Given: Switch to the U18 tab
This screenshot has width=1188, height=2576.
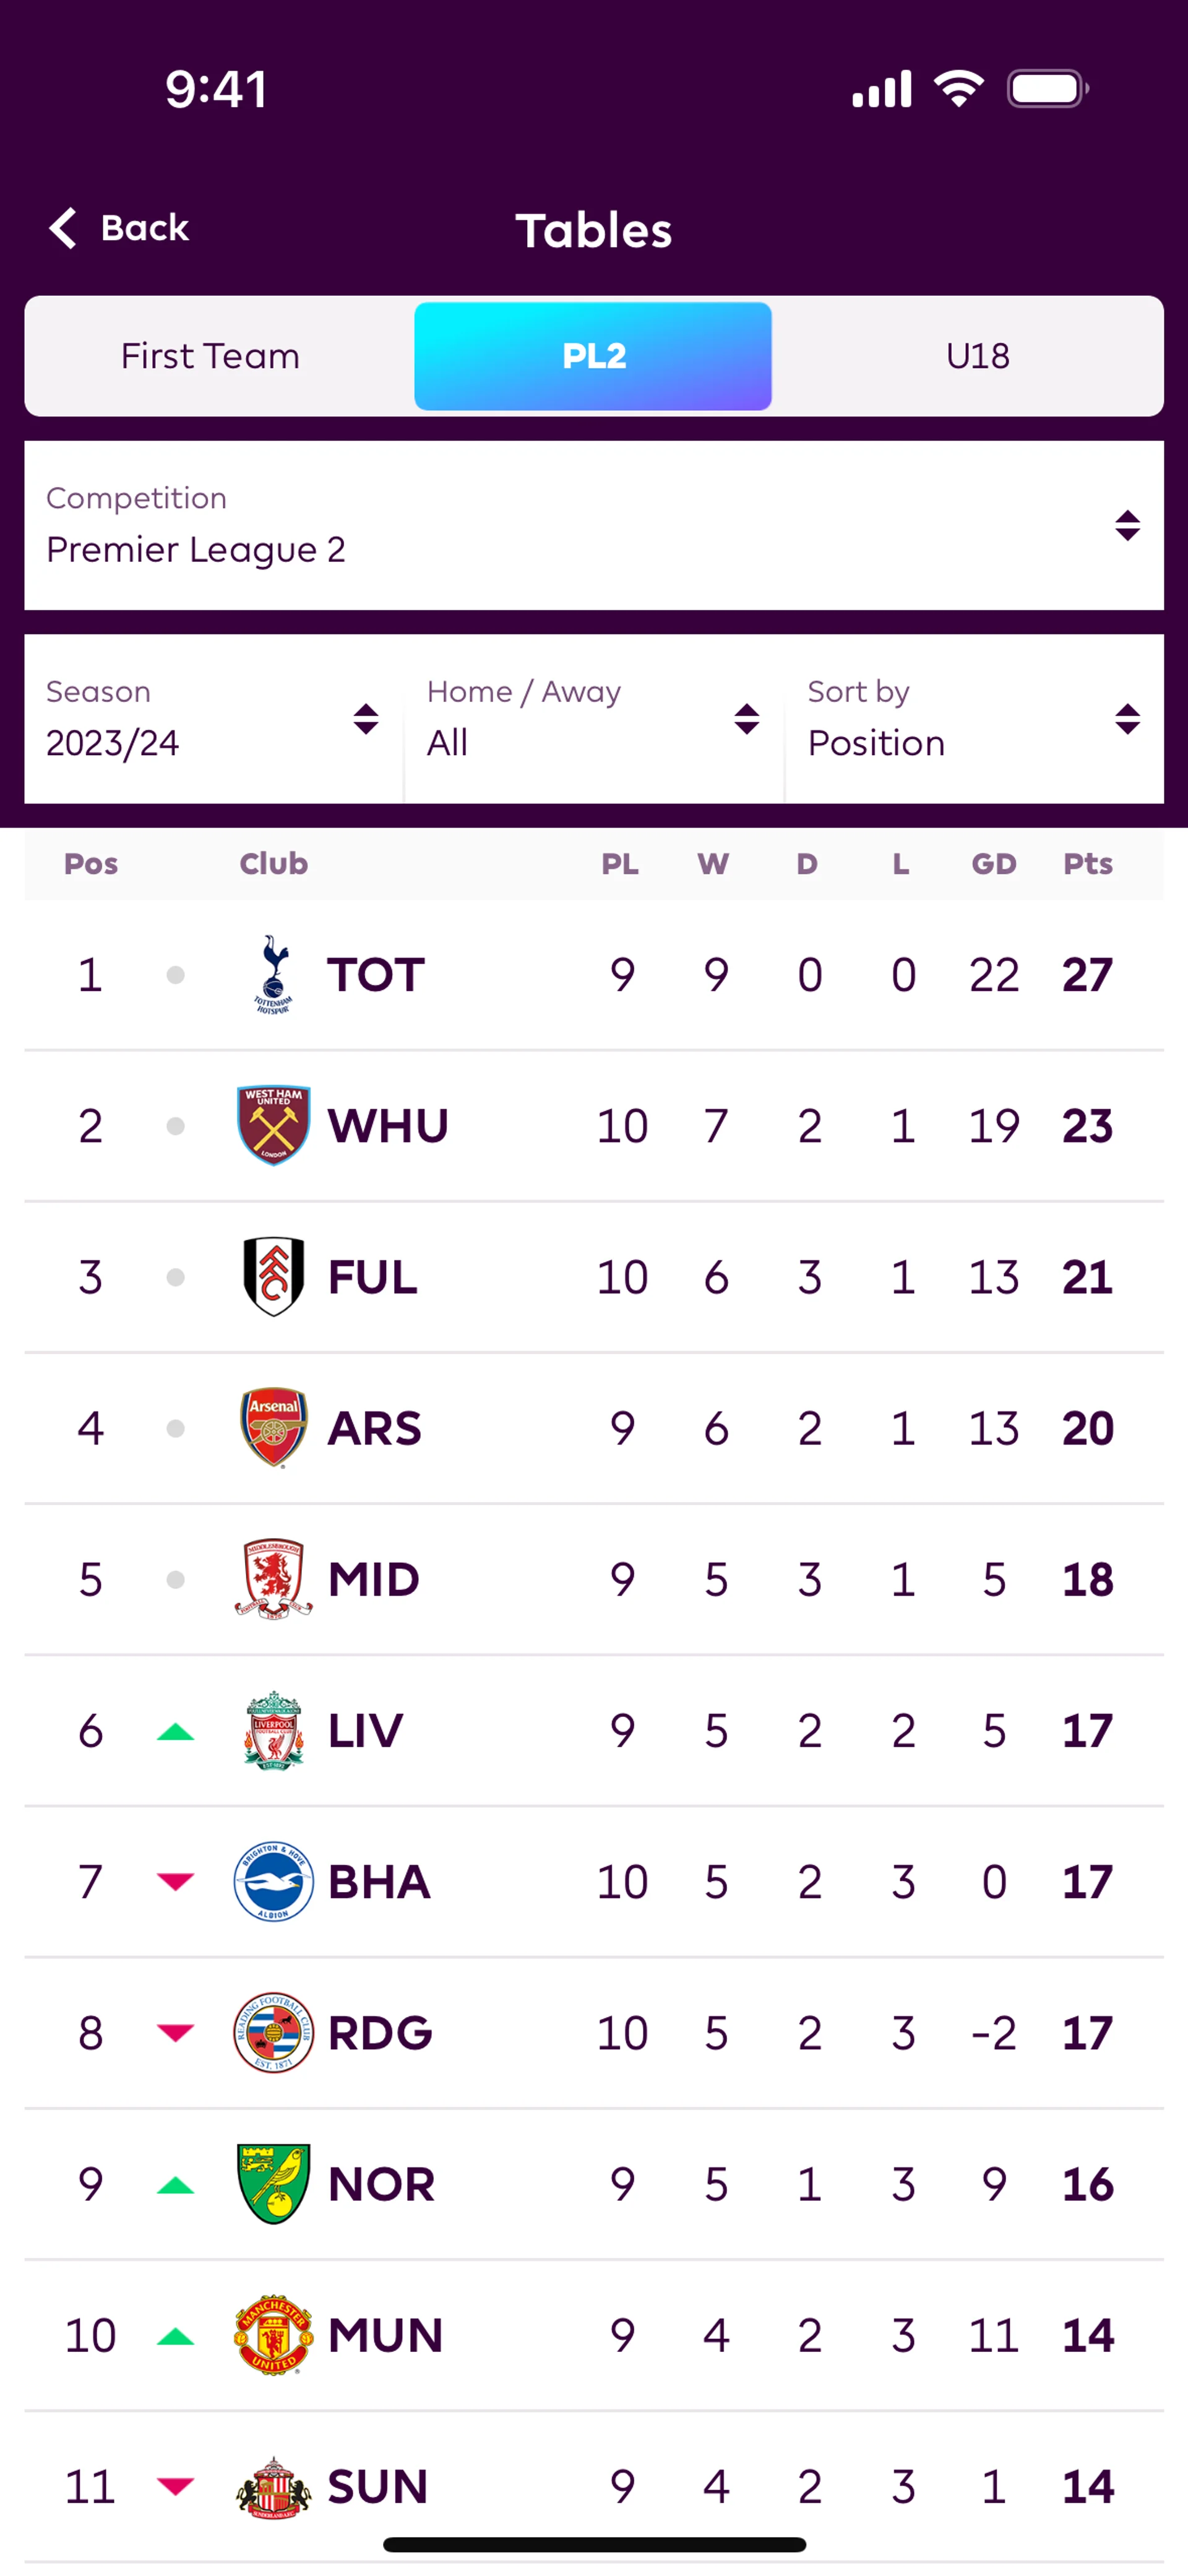Looking at the screenshot, I should pyautogui.click(x=977, y=356).
